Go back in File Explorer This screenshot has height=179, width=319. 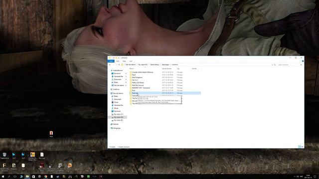pyautogui.click(x=110, y=65)
